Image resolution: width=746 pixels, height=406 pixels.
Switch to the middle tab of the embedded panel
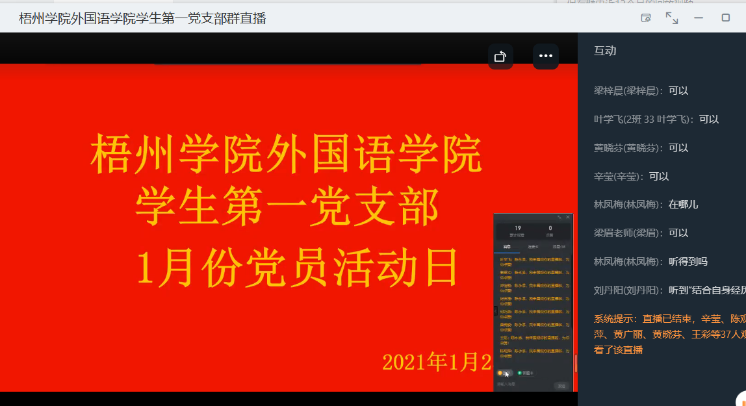533,247
